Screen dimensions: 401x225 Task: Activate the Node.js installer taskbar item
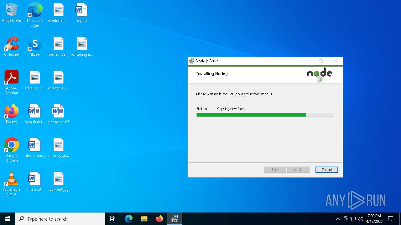coord(175,219)
